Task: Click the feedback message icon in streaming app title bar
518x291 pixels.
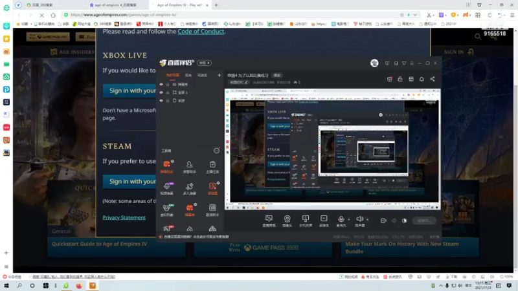Action: (387, 63)
